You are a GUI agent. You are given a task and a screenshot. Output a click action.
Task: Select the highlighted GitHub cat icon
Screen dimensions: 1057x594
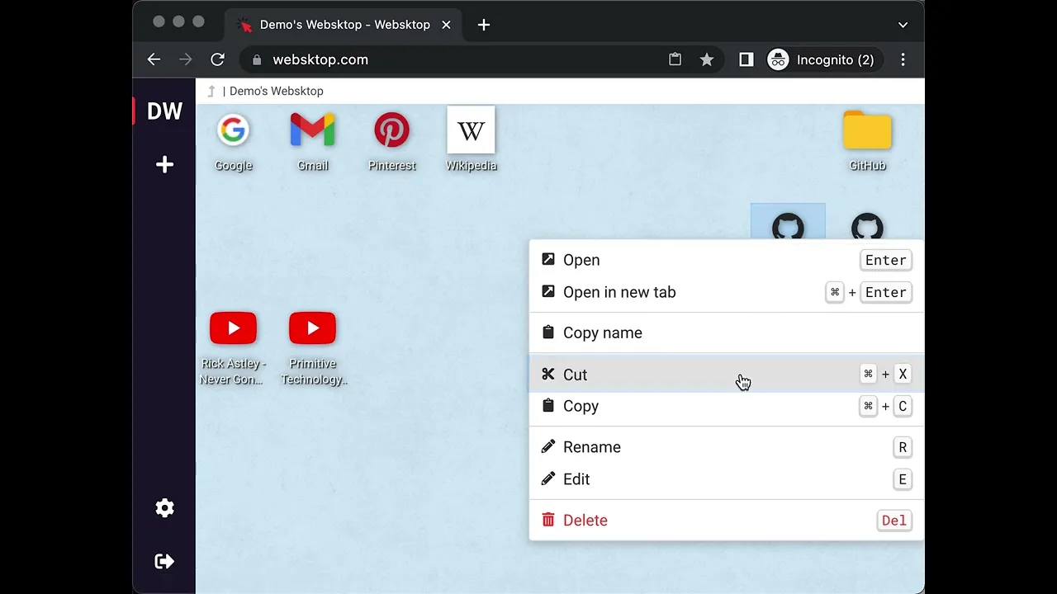coord(788,226)
